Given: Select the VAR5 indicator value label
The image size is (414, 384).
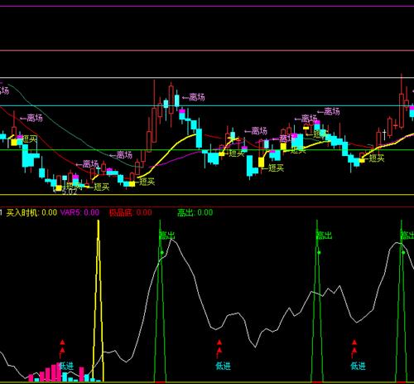Looking at the screenshot, I should coord(79,212).
